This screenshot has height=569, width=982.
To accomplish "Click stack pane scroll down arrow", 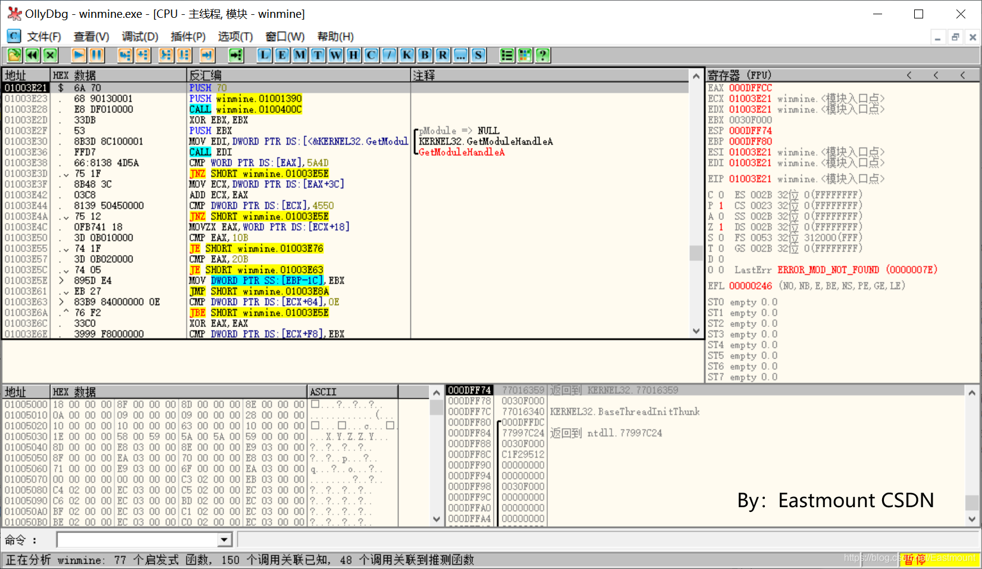I will coord(972,519).
